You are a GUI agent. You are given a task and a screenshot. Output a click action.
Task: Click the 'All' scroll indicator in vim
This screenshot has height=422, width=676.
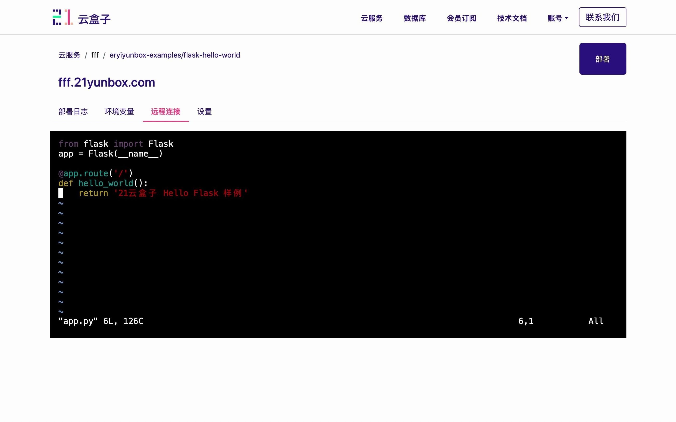[x=596, y=321]
